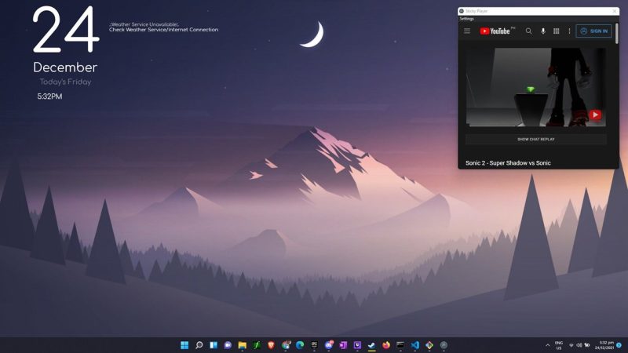
Task: Open the YouTube apps grid icon
Action: tap(557, 31)
